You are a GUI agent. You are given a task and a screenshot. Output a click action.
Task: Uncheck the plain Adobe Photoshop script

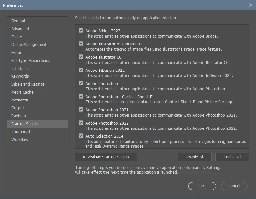click(x=81, y=83)
